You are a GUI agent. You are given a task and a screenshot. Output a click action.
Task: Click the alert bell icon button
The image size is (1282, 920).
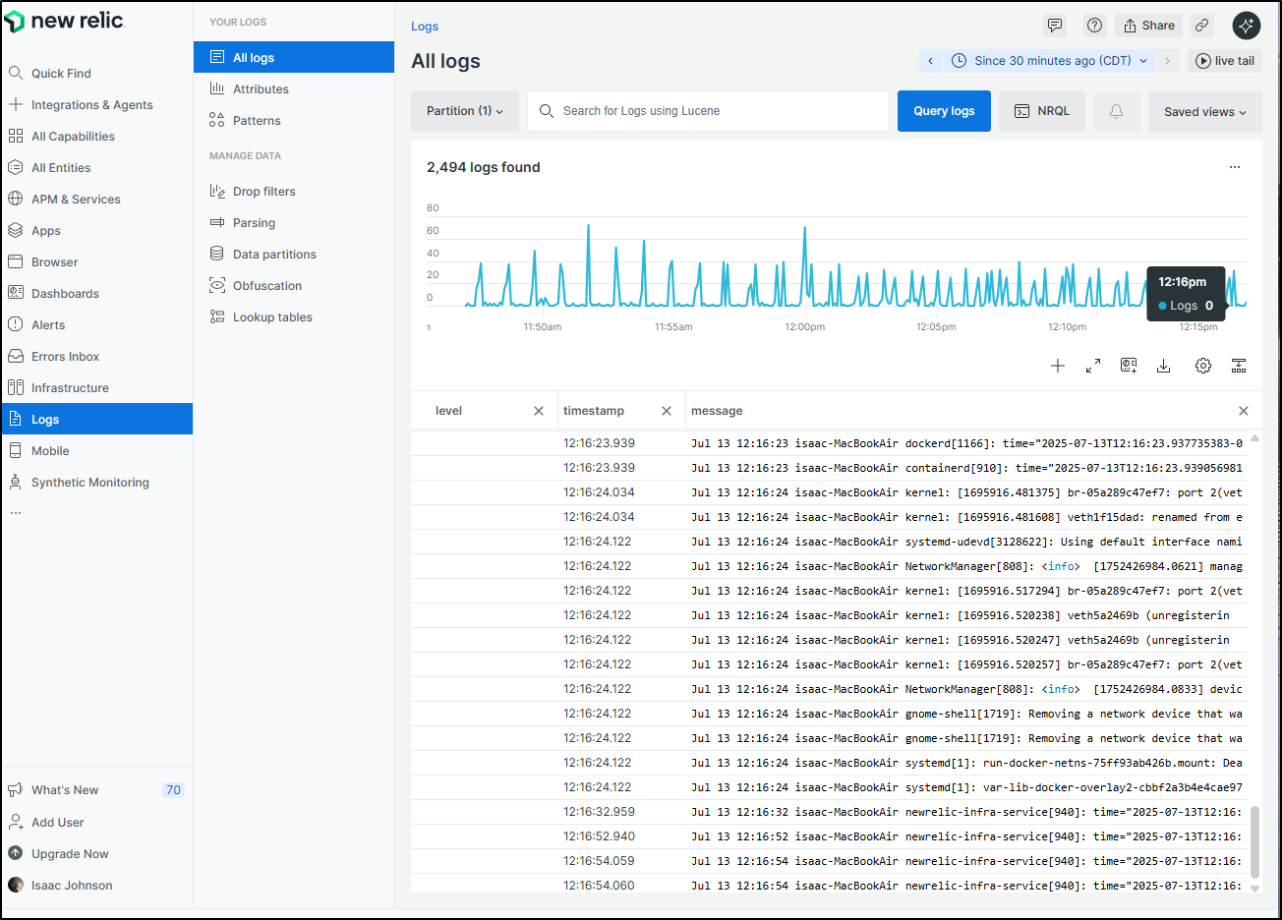[x=1117, y=111]
